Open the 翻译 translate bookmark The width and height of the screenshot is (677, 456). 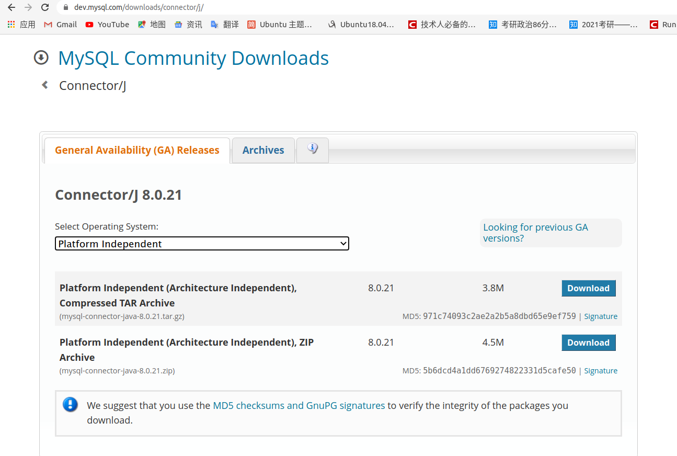pyautogui.click(x=225, y=25)
